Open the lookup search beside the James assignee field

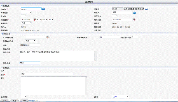click(43, 9)
